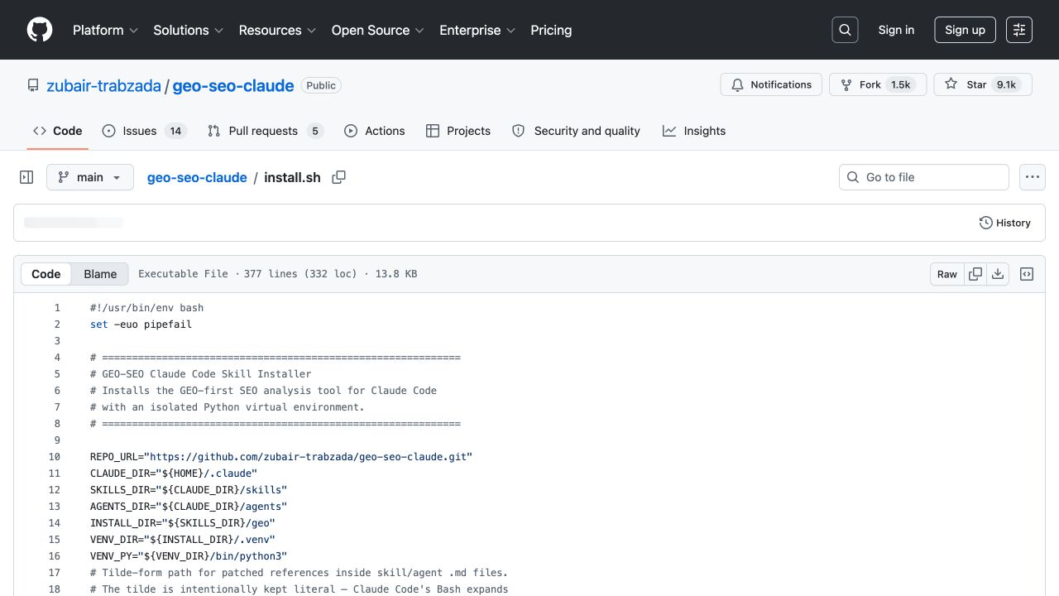The height and width of the screenshot is (596, 1059).
Task: Open the Pull requests tab
Action: click(x=265, y=131)
